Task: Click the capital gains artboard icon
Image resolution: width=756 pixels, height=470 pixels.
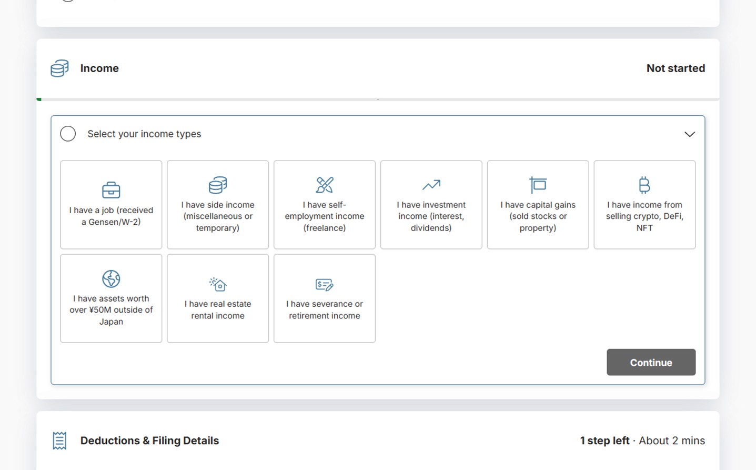Action: click(x=538, y=185)
